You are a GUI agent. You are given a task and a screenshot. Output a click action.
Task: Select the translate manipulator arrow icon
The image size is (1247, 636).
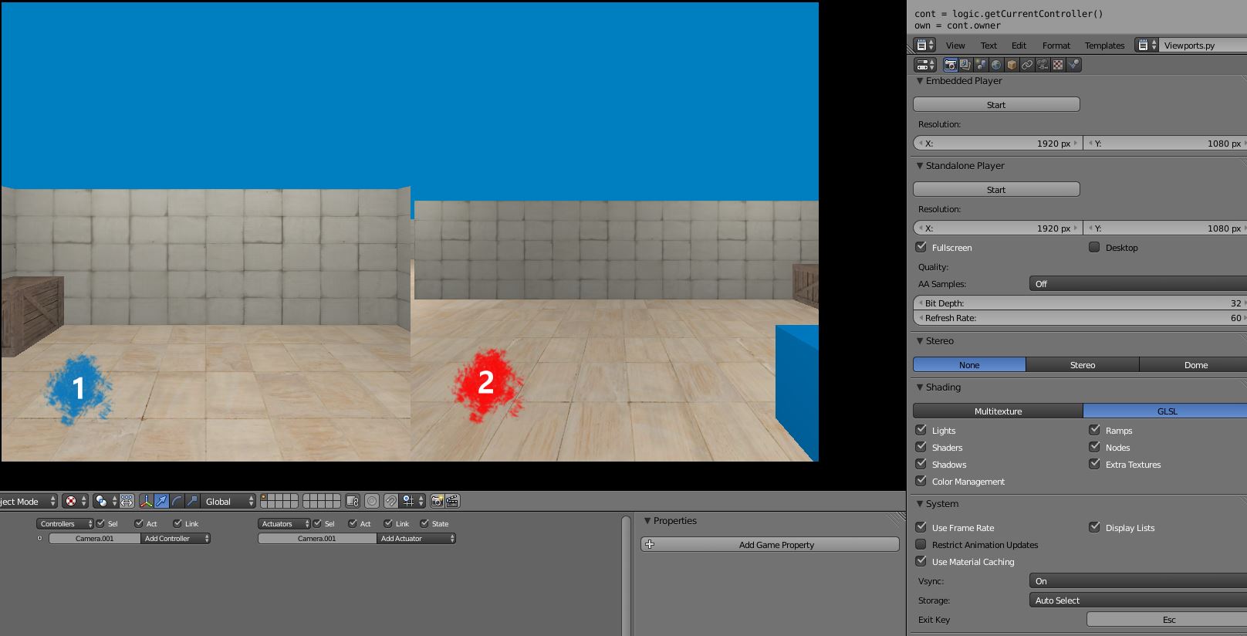click(x=161, y=501)
